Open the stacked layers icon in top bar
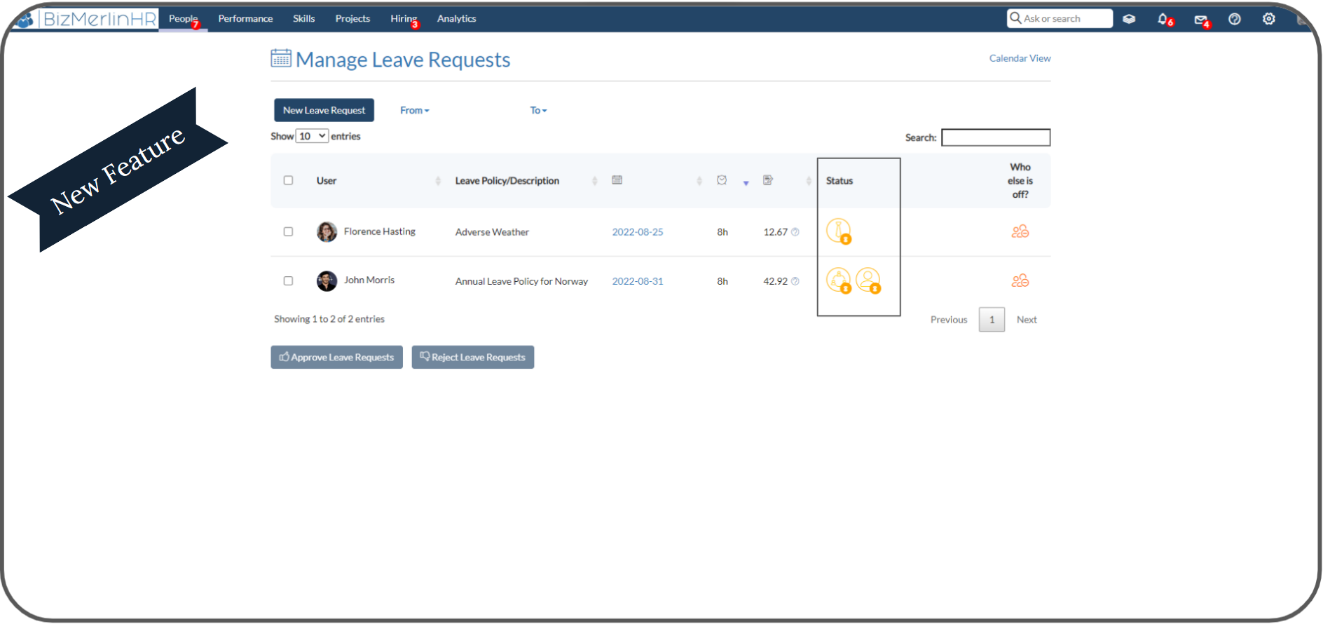This screenshot has height=624, width=1323. (1129, 19)
